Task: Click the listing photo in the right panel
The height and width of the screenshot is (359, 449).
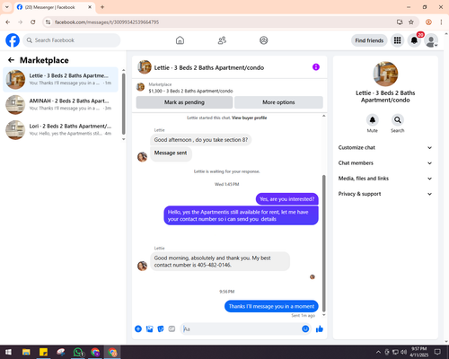Action: pyautogui.click(x=385, y=74)
